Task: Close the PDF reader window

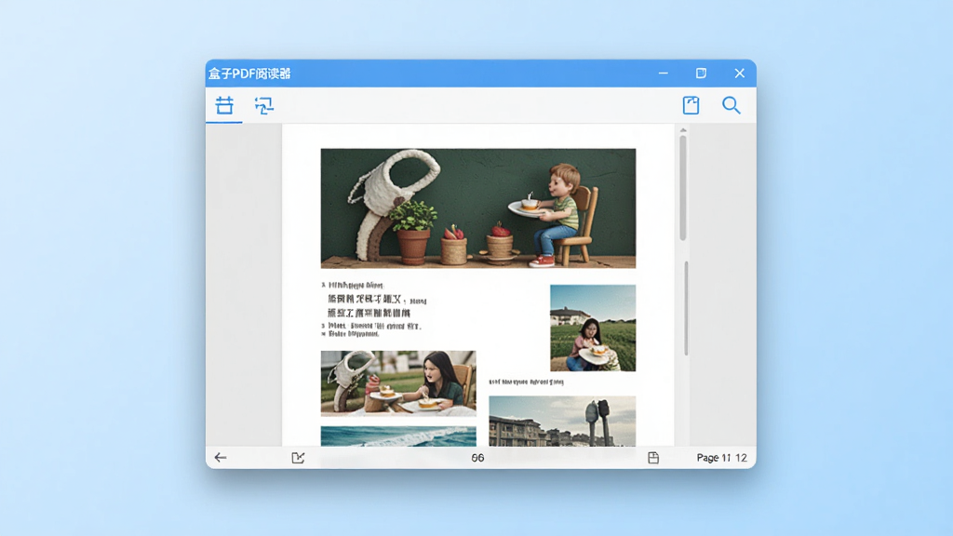Action: pos(739,73)
